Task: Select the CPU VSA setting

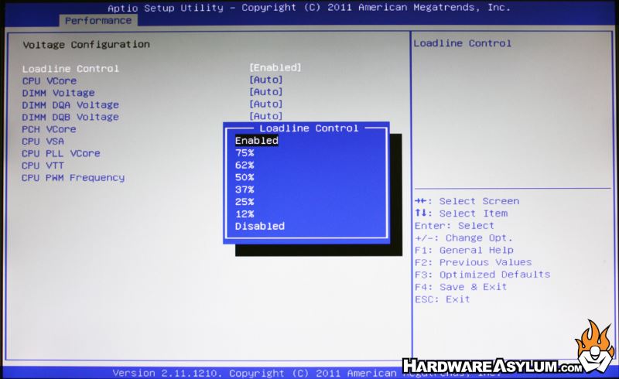Action: [43, 142]
